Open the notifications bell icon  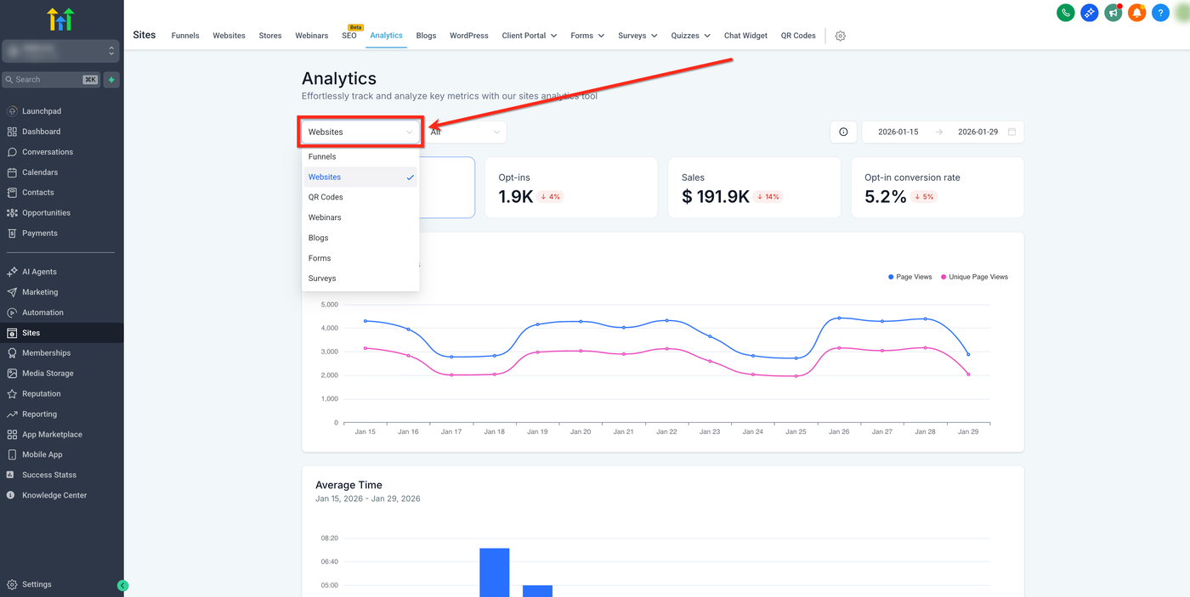[x=1136, y=13]
